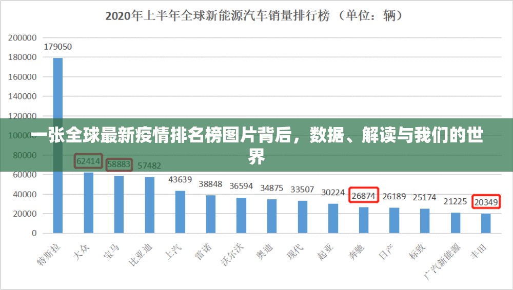Image resolution: width=513 pixels, height=290 pixels.
Task: Click the y-axis value 60000
Action: (25, 175)
